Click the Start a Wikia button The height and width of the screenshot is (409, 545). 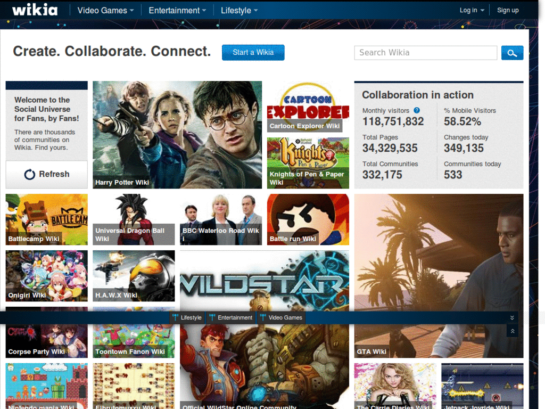pyautogui.click(x=253, y=53)
